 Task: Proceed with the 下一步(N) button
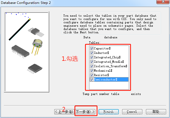85,112
